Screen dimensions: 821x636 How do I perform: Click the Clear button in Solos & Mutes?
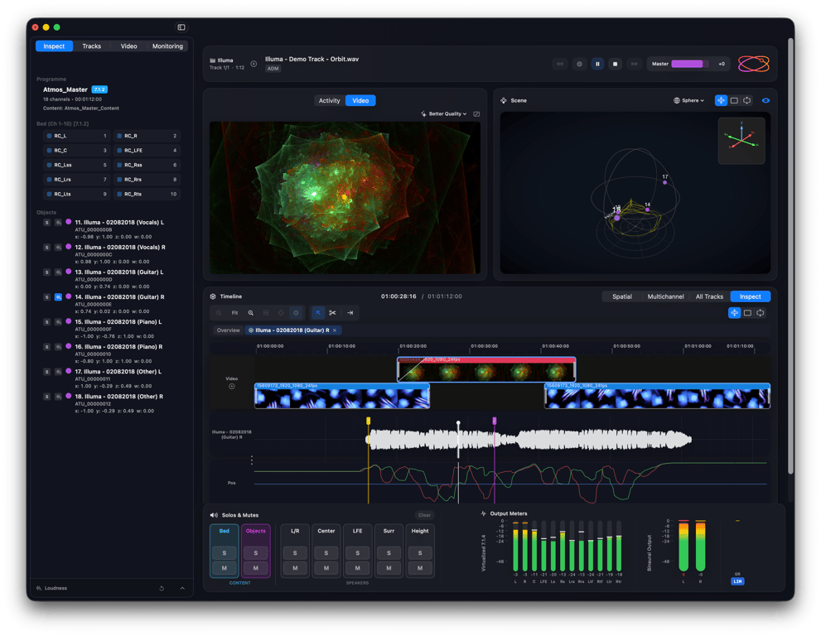click(x=423, y=515)
